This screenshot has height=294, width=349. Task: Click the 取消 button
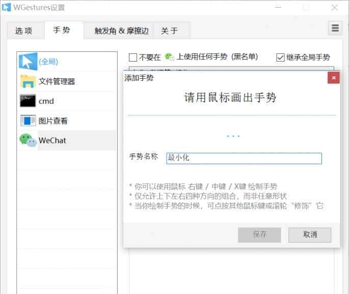[310, 234]
